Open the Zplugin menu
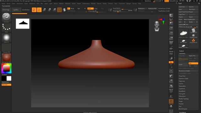 [128, 3]
